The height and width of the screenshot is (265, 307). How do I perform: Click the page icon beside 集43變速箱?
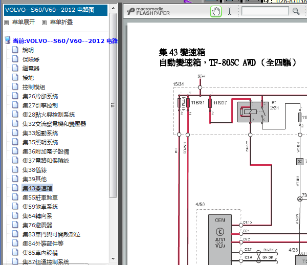pos(15,188)
